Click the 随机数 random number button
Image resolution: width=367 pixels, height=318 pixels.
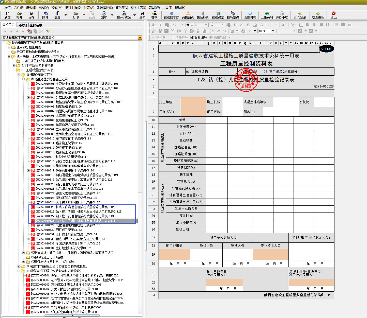tap(159, 38)
